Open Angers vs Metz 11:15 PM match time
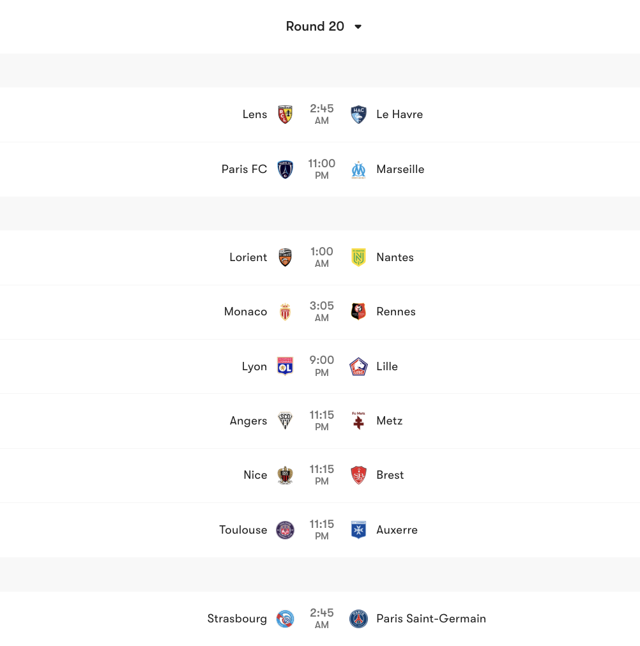 (x=322, y=421)
